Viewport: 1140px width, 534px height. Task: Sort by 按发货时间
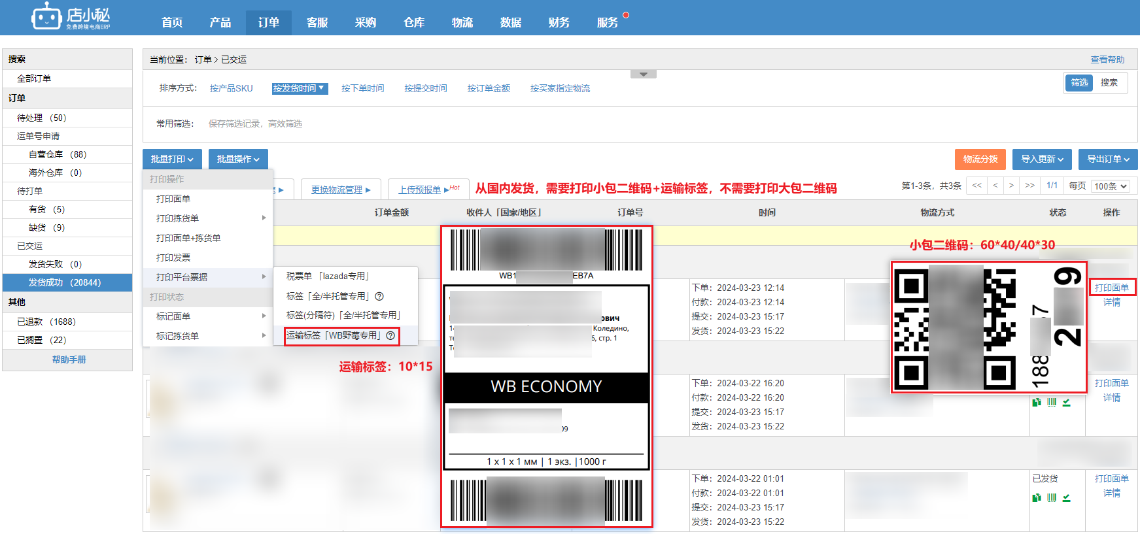pos(300,88)
